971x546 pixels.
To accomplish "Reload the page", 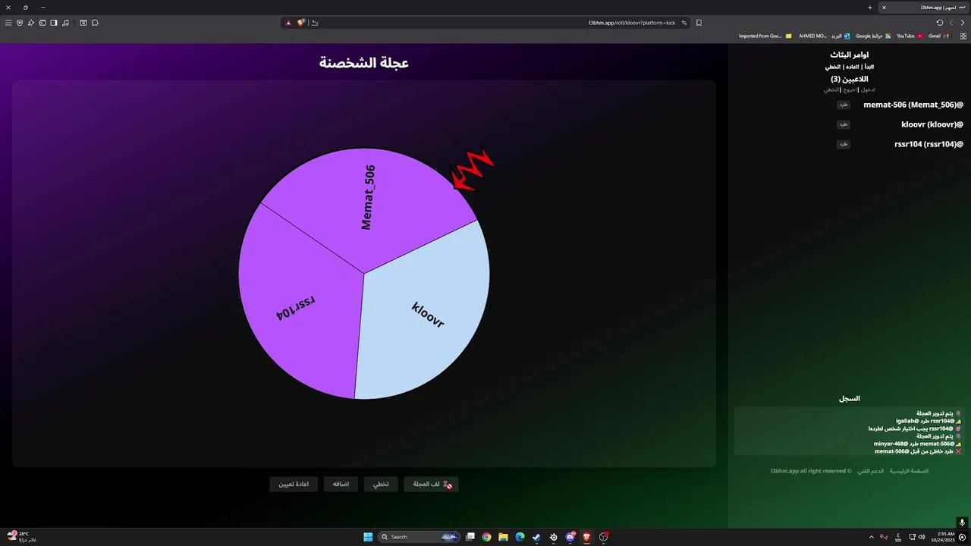I will [940, 23].
